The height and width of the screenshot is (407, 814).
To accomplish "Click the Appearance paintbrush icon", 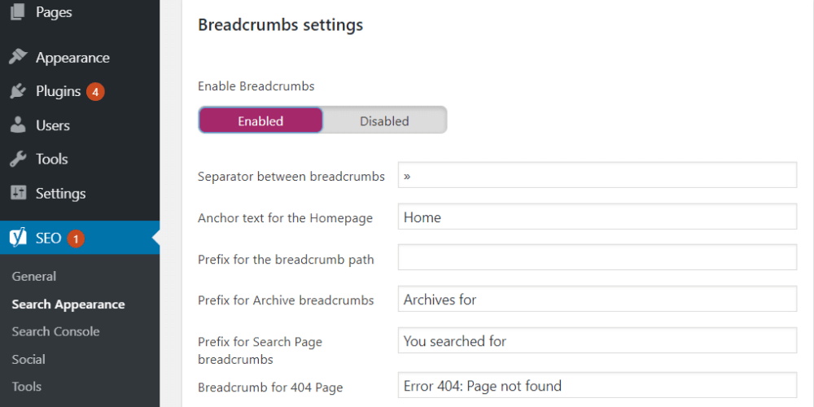I will pyautogui.click(x=18, y=58).
